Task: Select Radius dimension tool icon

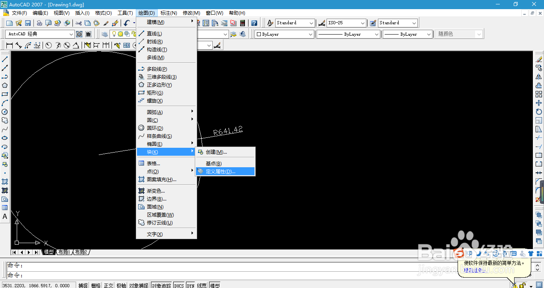Action: tap(49, 45)
